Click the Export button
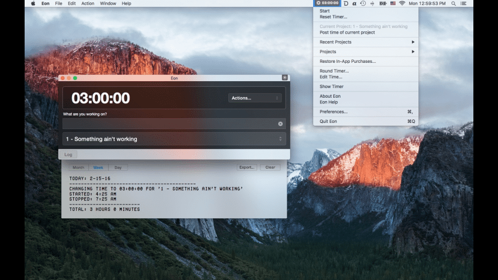 247,167
